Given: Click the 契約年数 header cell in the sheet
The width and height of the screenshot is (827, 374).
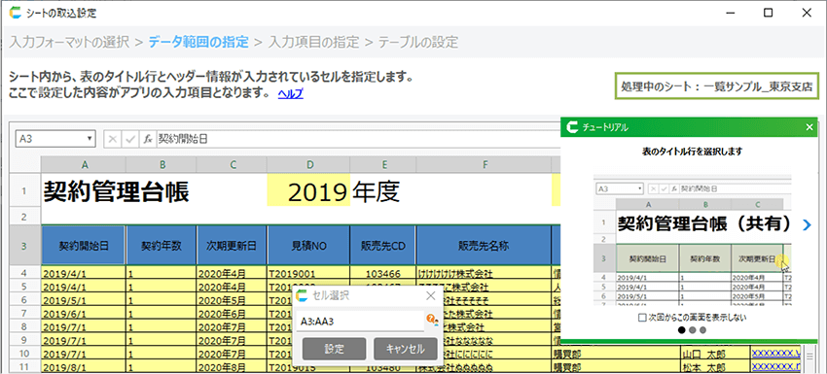Looking at the screenshot, I should coord(161,245).
